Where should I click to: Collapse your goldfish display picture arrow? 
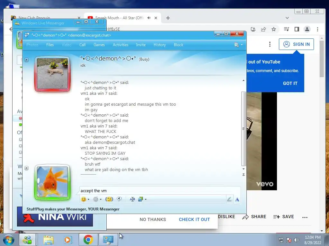click(x=26, y=168)
